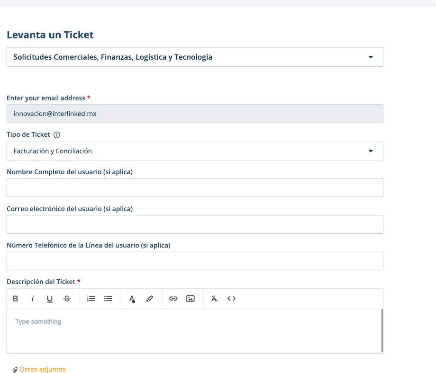Focus the Correo electrónico del usuario field
This screenshot has width=436, height=373.
195,224
